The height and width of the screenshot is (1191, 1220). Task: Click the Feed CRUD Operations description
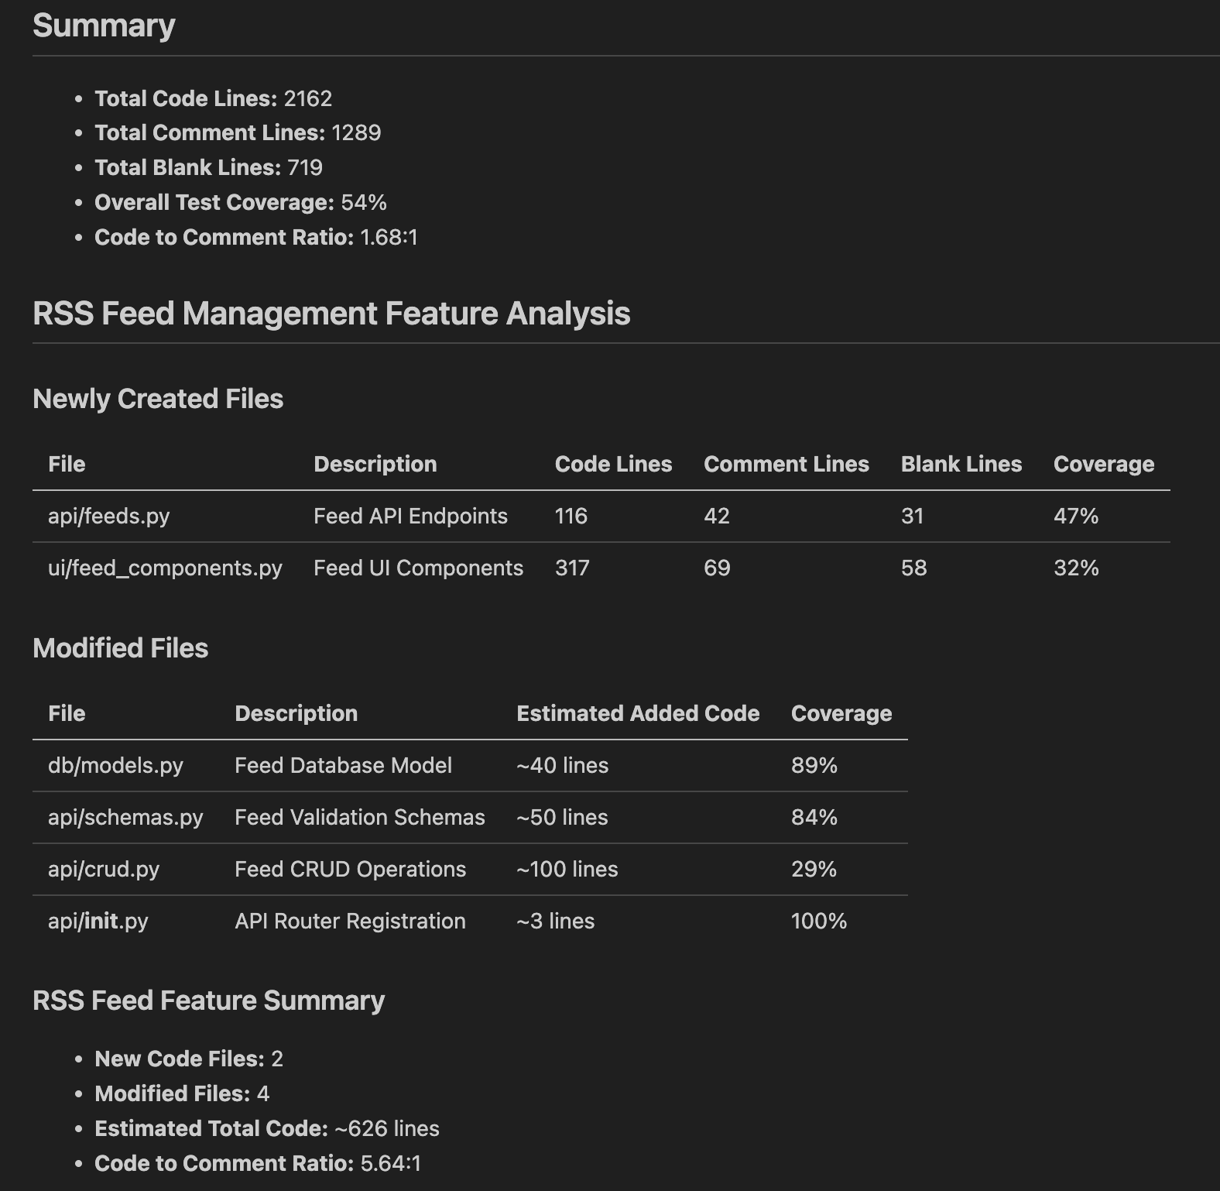coord(350,869)
